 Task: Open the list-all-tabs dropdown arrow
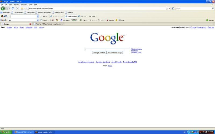coord(214,24)
